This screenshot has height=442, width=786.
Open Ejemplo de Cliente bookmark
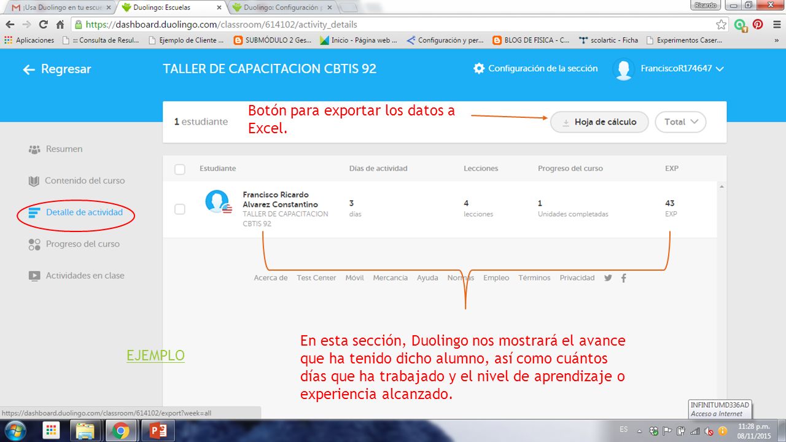(185, 40)
